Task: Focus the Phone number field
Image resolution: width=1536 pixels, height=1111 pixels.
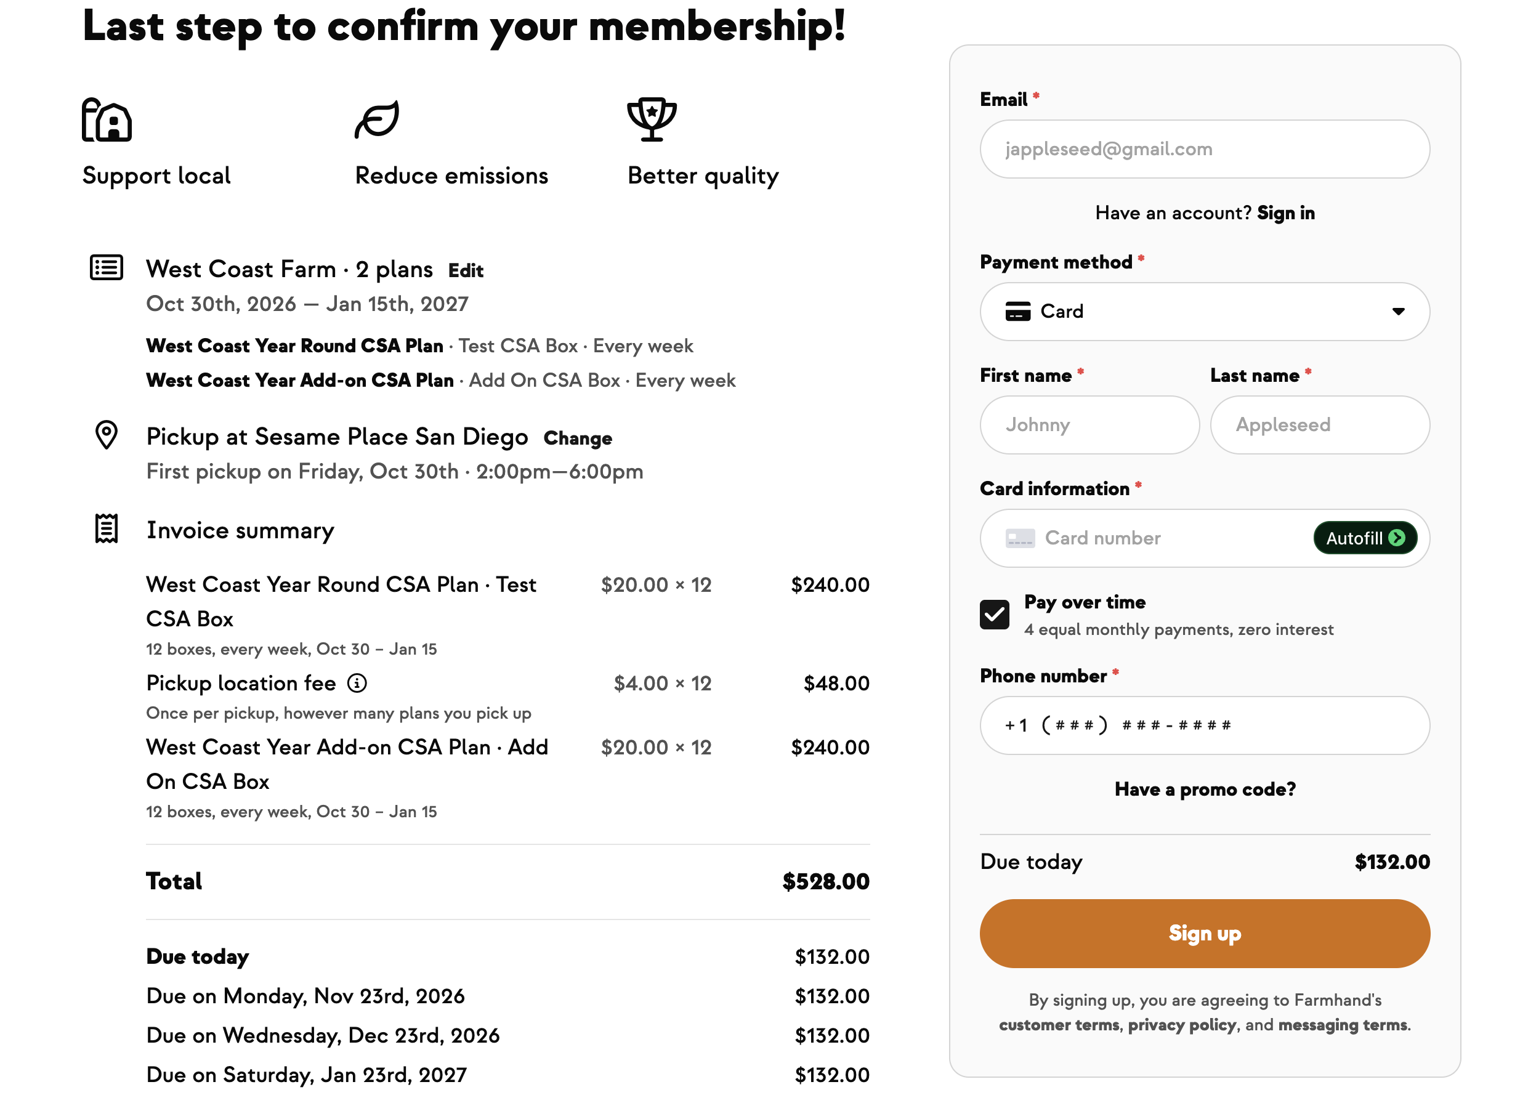Action: (x=1205, y=725)
